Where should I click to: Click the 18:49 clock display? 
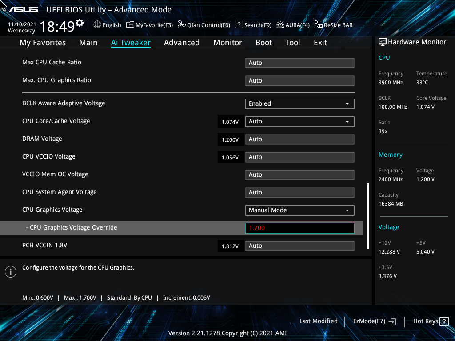(57, 26)
